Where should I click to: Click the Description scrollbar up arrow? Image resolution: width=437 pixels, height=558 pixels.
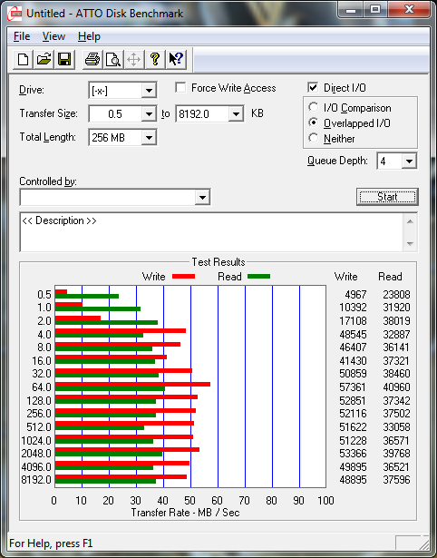point(410,222)
